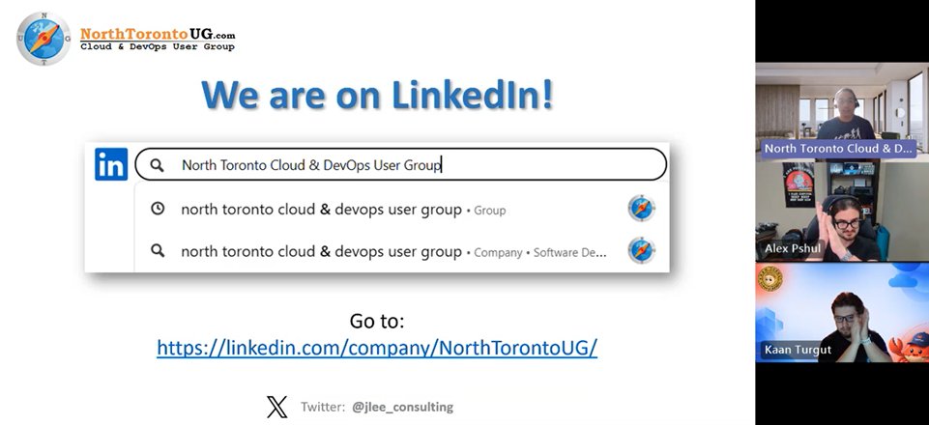Click round badge logo in Kaan Turgut tile

tap(770, 279)
